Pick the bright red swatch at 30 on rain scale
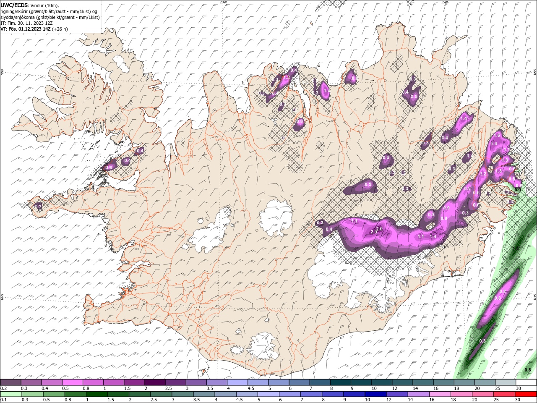 click(525, 394)
